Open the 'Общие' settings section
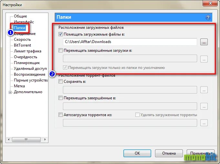Image resolution: width=220 pixels, height=164 pixels. 20,16
